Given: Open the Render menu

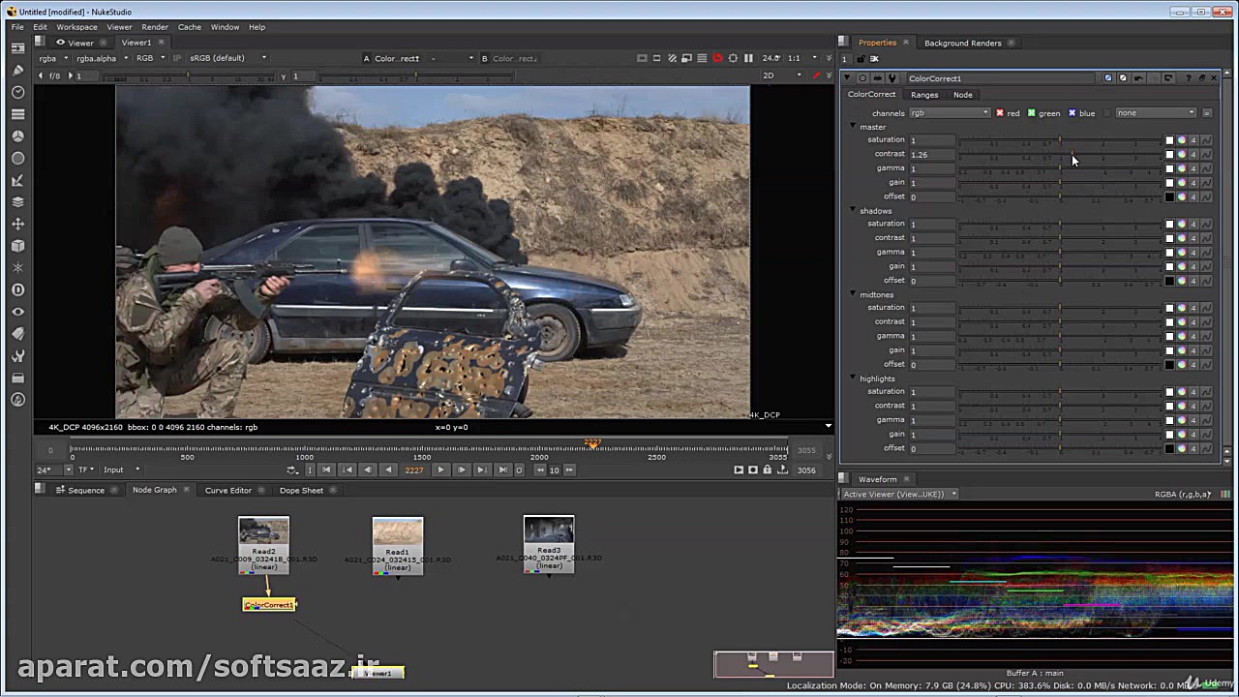Looking at the screenshot, I should pyautogui.click(x=154, y=27).
